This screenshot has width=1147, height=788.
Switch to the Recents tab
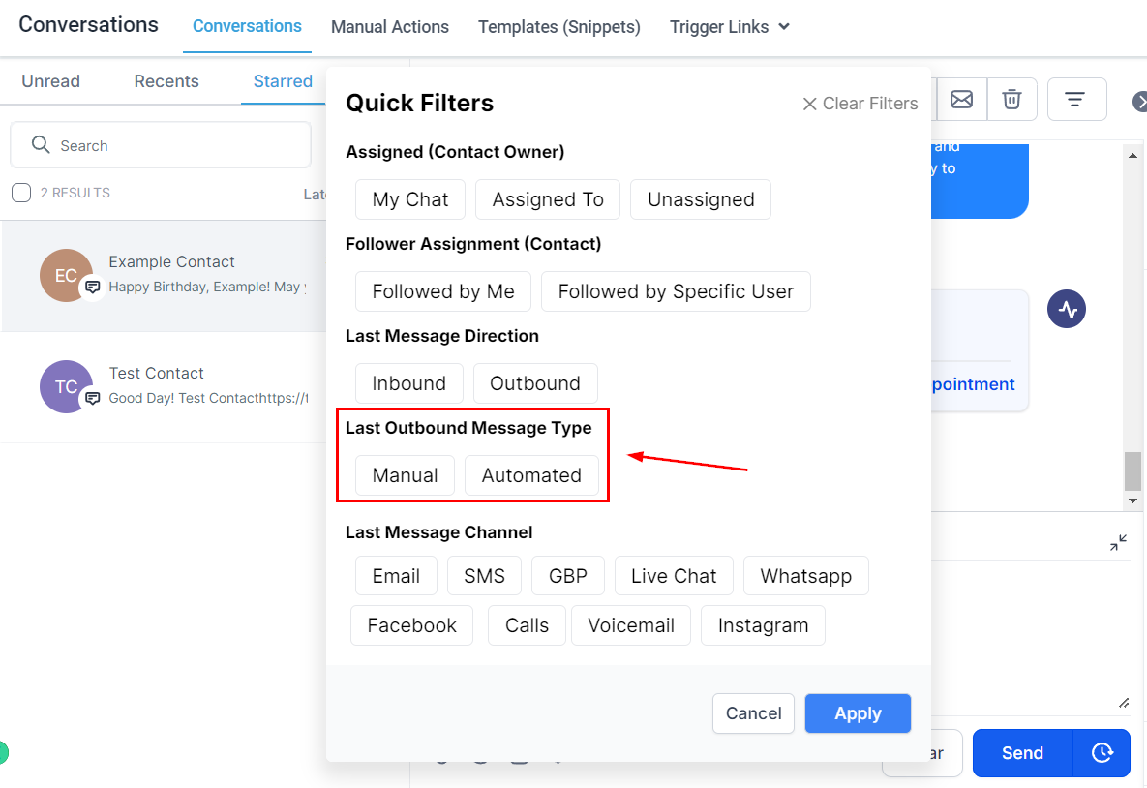pos(166,81)
